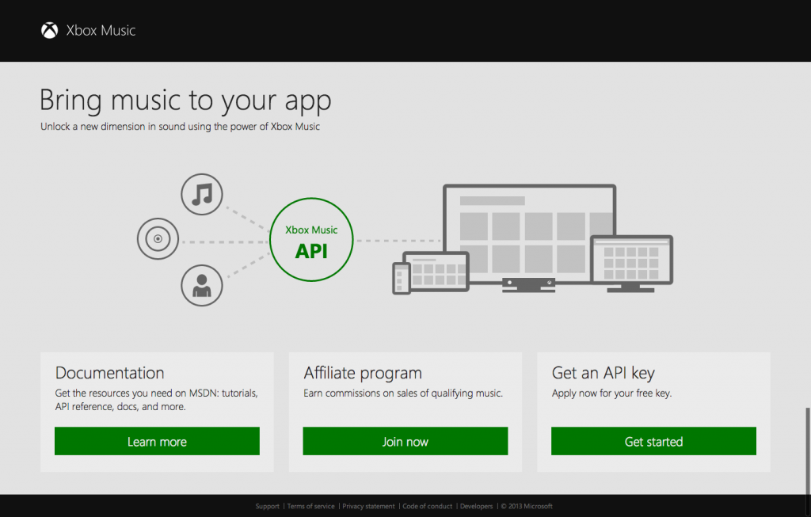
Task: Click the disc/record circle icon
Action: [158, 238]
